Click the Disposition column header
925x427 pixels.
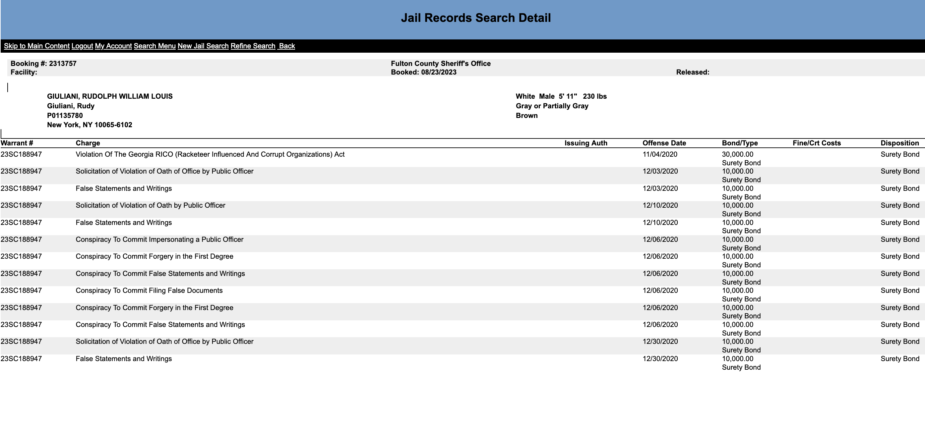900,143
